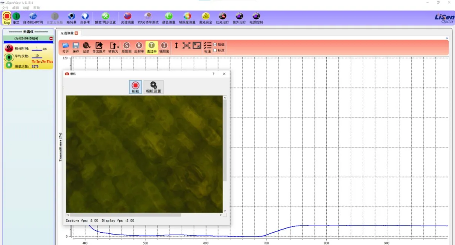Screen dimensions: 455x245
Task: Click the 暗背景 dark background icon
Action: tap(71, 17)
